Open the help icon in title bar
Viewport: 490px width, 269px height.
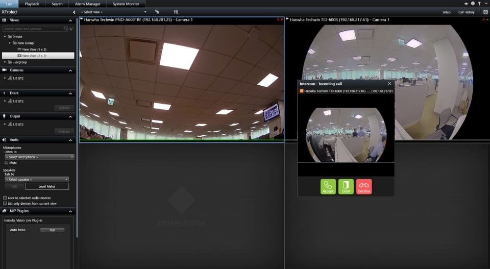click(x=473, y=4)
